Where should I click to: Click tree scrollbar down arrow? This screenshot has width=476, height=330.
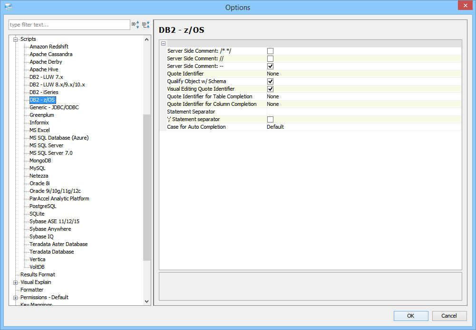pyautogui.click(x=146, y=302)
